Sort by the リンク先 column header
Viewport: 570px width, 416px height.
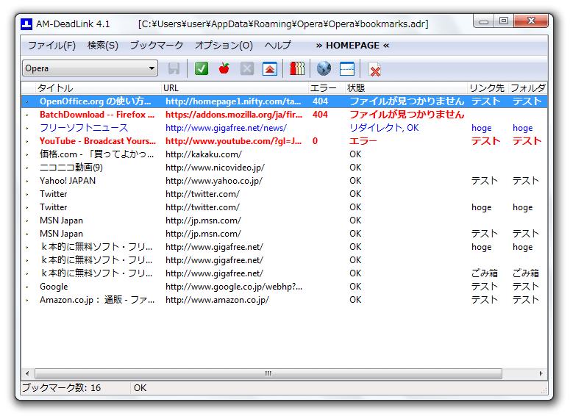(487, 88)
